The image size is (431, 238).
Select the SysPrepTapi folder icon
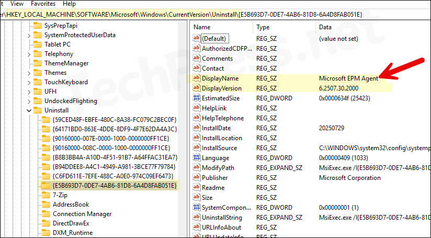pos(38,26)
